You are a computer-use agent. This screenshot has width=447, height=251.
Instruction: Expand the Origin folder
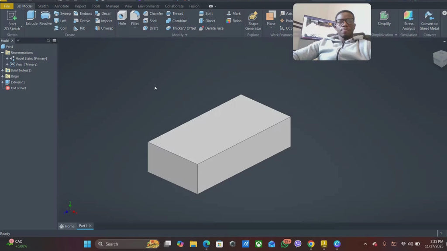(x=3, y=76)
